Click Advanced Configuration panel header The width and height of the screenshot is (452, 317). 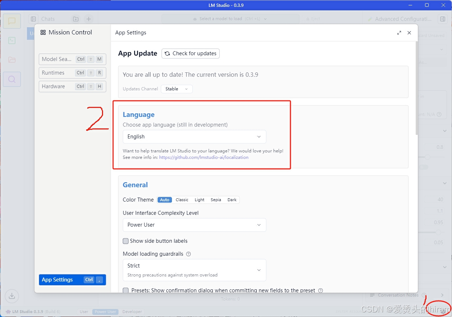click(400, 19)
